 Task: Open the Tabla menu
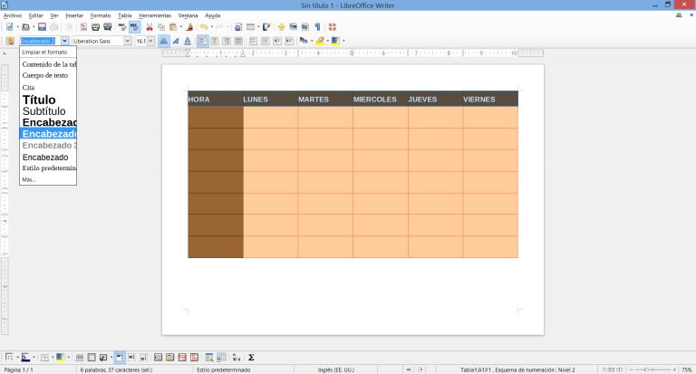coord(125,15)
